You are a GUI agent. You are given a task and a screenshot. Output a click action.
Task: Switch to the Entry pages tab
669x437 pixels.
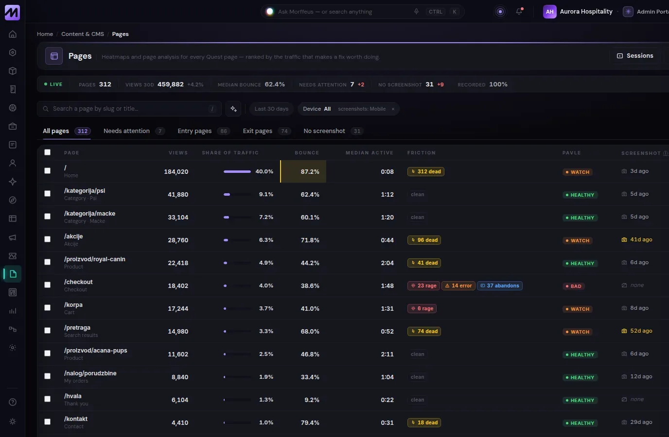203,131
